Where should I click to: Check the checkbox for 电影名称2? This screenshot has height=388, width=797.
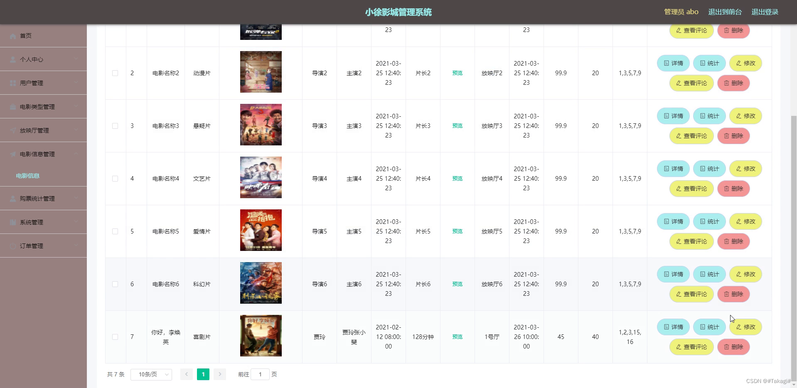[115, 73]
